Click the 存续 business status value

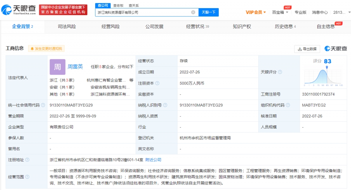[184, 61]
